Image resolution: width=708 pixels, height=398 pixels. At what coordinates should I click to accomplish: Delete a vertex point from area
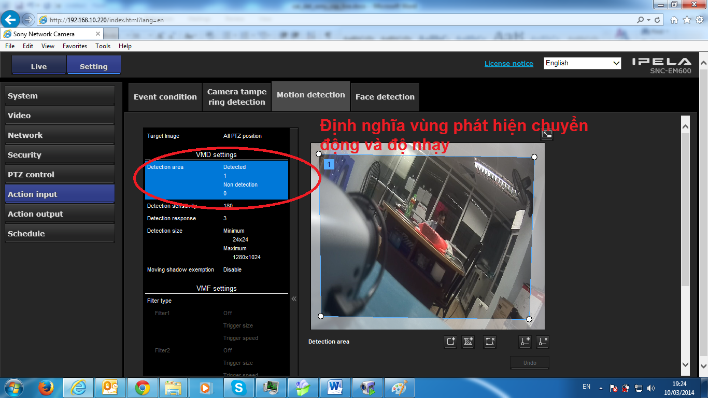tap(542, 342)
